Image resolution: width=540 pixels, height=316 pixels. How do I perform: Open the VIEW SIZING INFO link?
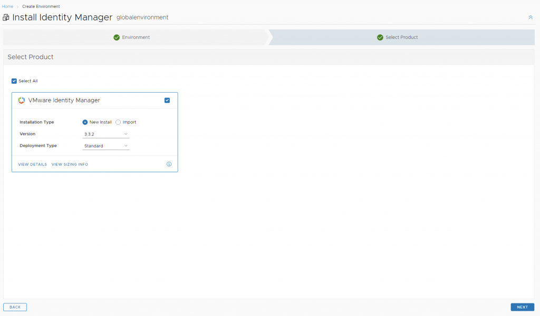point(70,164)
